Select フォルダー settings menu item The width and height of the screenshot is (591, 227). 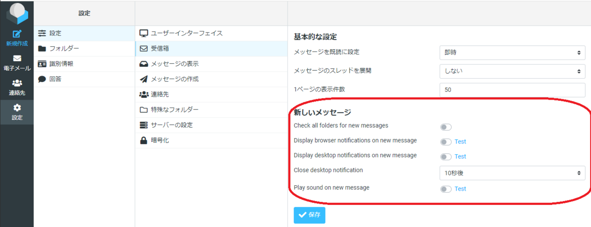[84, 49]
